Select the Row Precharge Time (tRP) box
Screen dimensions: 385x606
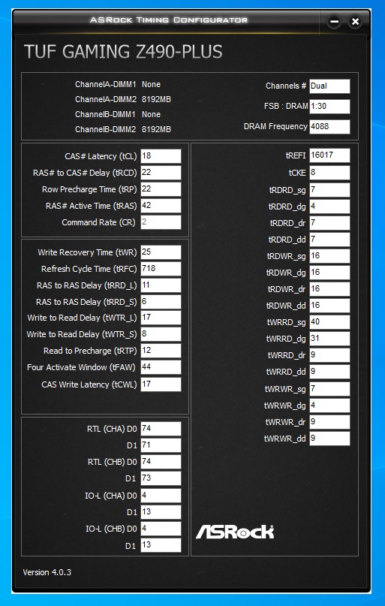coord(161,189)
